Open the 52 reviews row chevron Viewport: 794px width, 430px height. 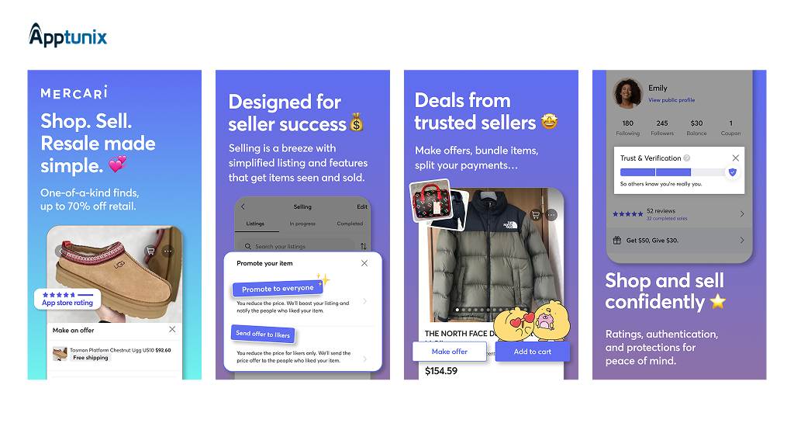742,214
